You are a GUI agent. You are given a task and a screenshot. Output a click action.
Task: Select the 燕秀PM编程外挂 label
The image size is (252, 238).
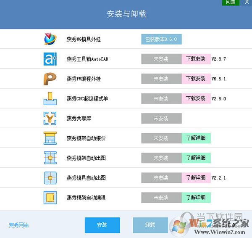point(84,79)
